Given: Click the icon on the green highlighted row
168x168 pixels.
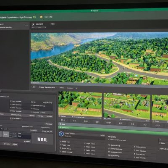Looking at the screenshot, I should (60, 127).
